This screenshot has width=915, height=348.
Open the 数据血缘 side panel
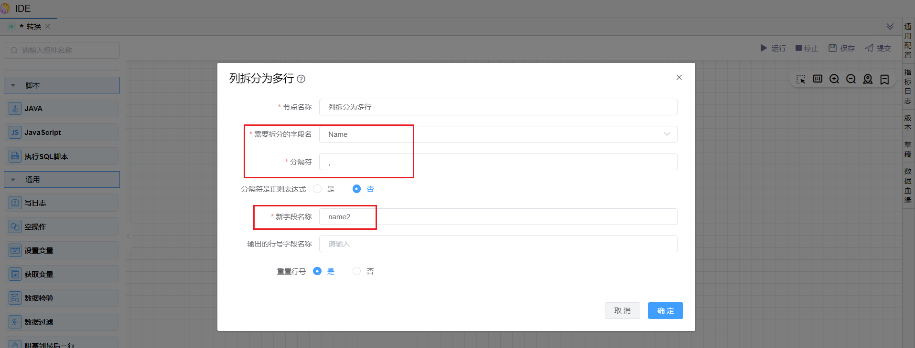coord(908,185)
